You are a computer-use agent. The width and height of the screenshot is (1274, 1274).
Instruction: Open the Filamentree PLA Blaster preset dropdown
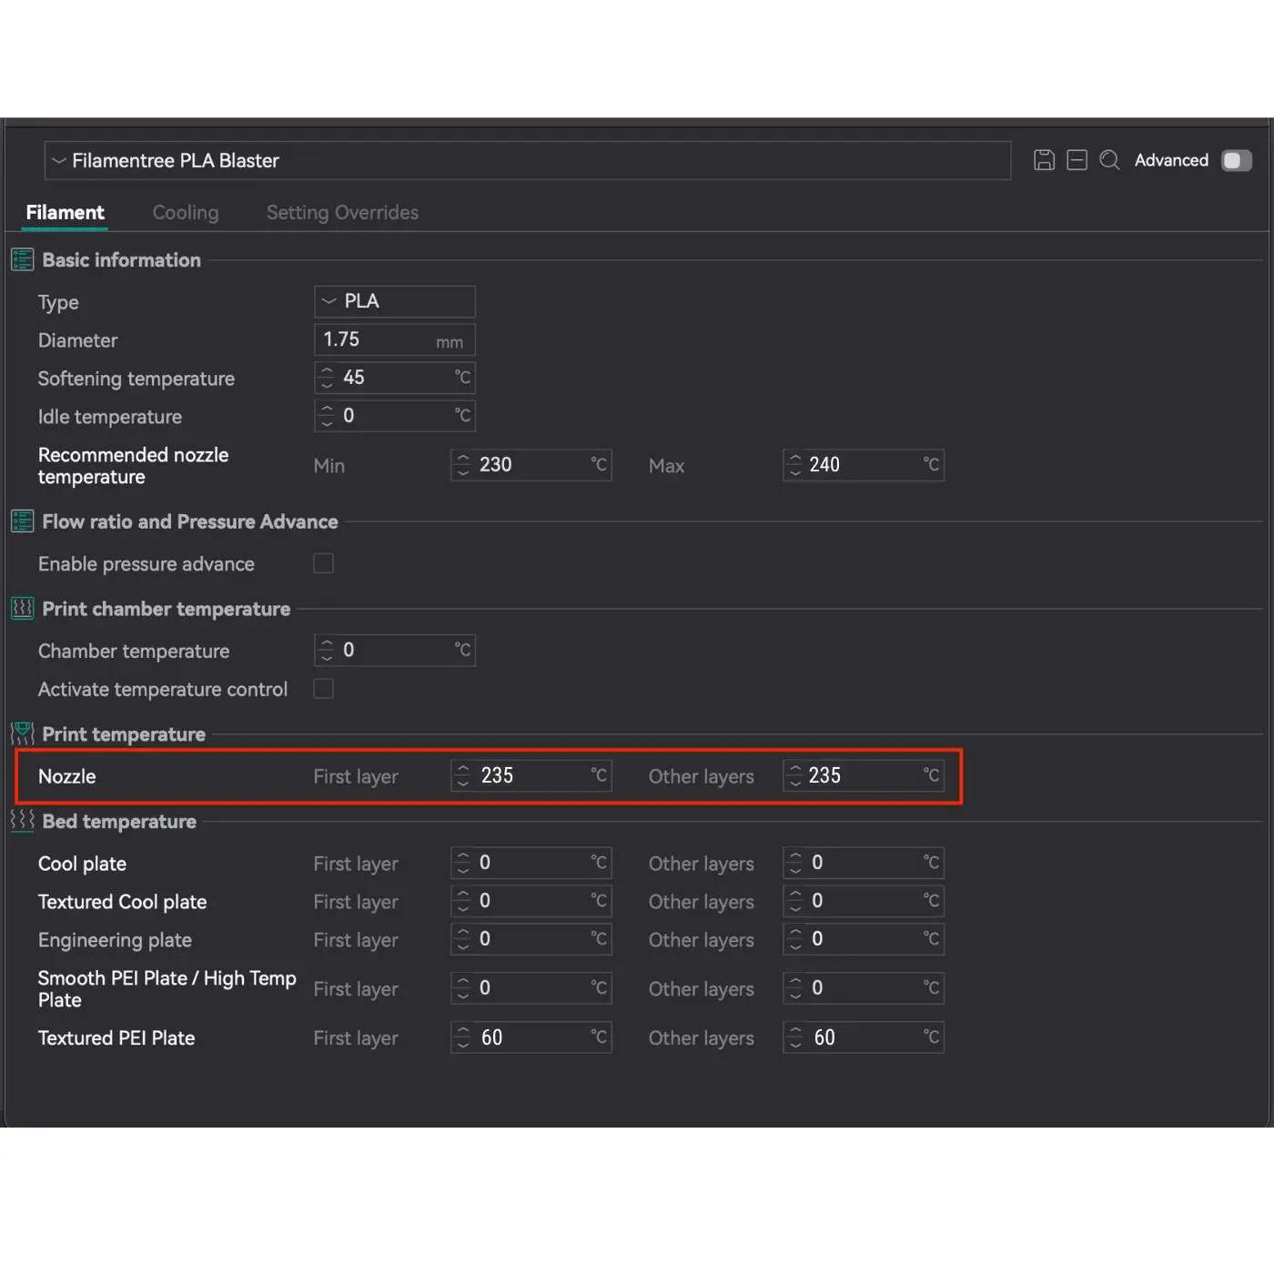coord(527,160)
